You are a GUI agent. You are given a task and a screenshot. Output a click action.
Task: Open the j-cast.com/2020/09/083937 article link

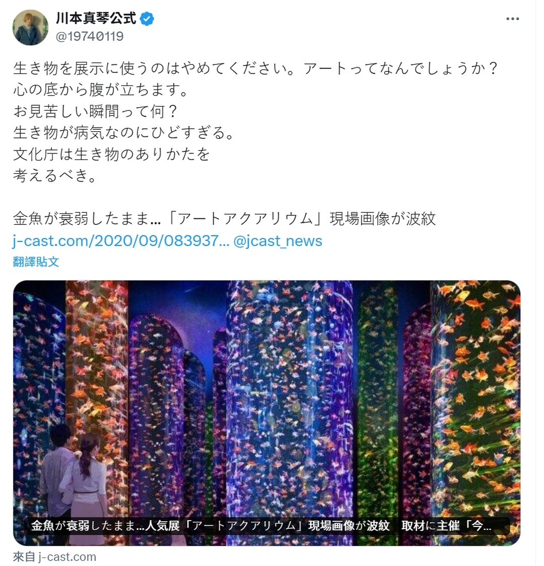click(121, 241)
